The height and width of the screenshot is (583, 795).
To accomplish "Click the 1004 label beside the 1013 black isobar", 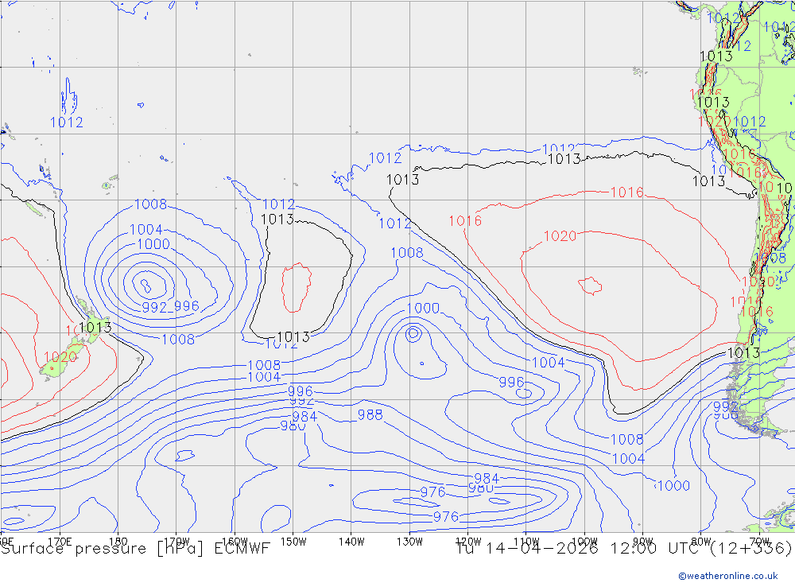I will tap(548, 362).
